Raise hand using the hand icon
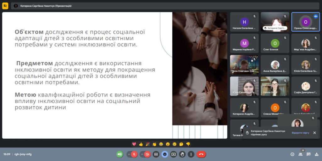Viewport: 322px width, 161px height. 182,154
